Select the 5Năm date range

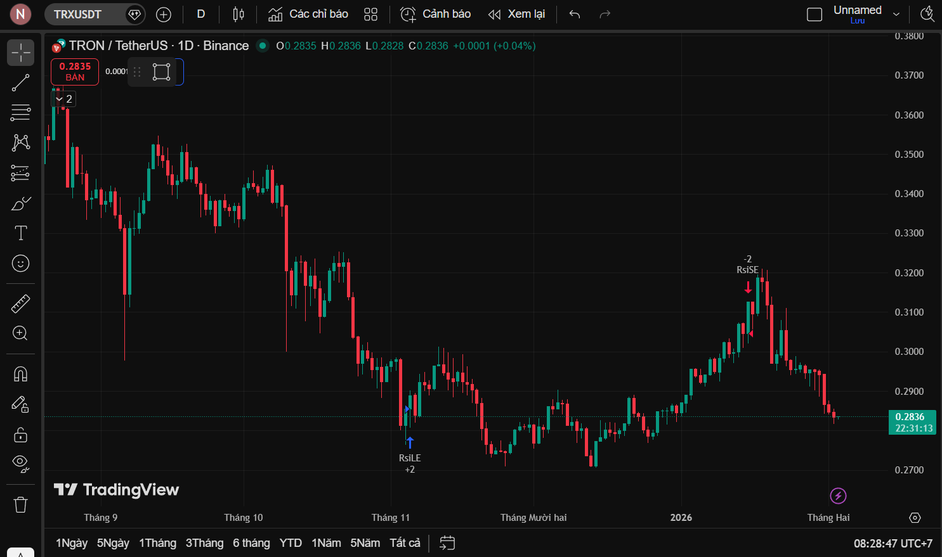(365, 543)
